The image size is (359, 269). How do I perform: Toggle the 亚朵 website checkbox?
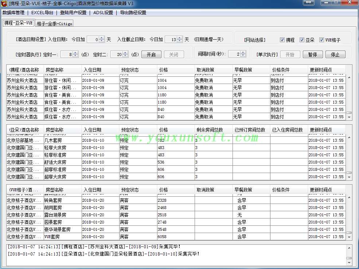[302, 40]
